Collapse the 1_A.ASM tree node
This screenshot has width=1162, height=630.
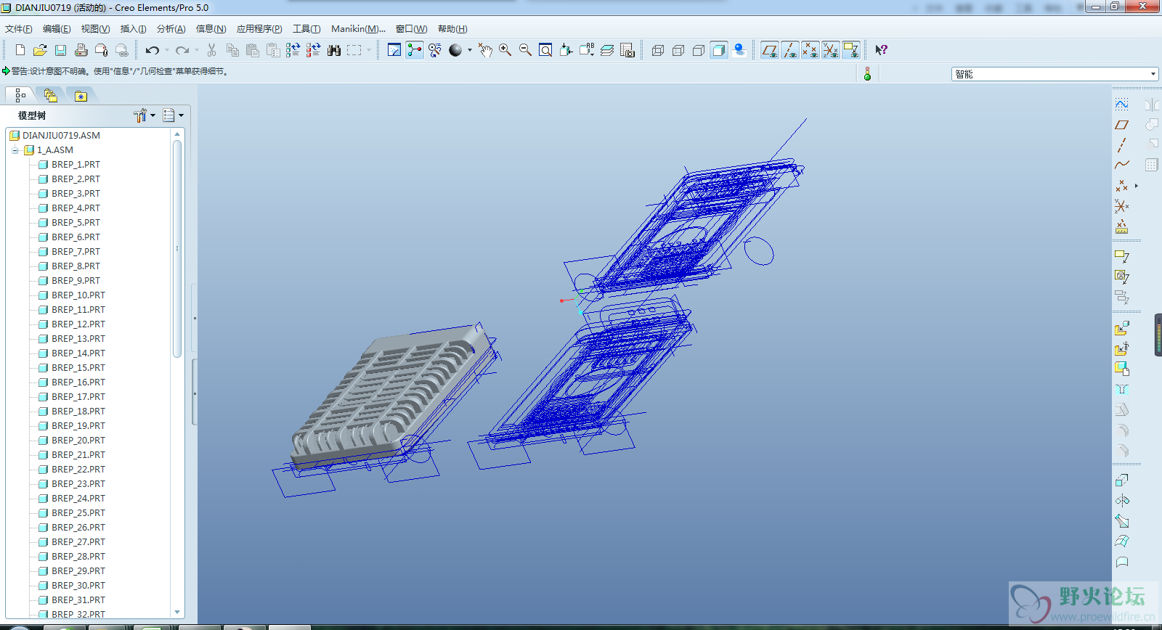[15, 150]
